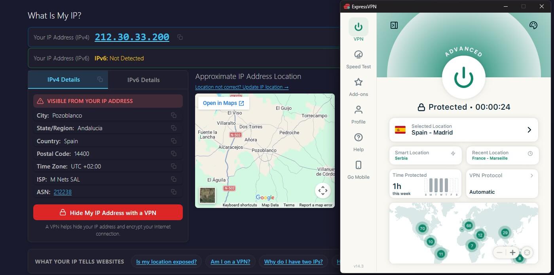This screenshot has width=554, height=275.
Task: Toggle satellite view thumbnail on map
Action: (x=207, y=195)
